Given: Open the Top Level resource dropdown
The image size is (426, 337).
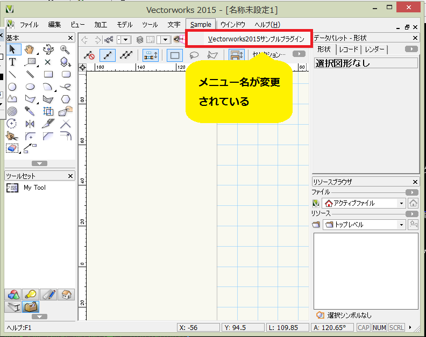Looking at the screenshot, I should [x=364, y=225].
